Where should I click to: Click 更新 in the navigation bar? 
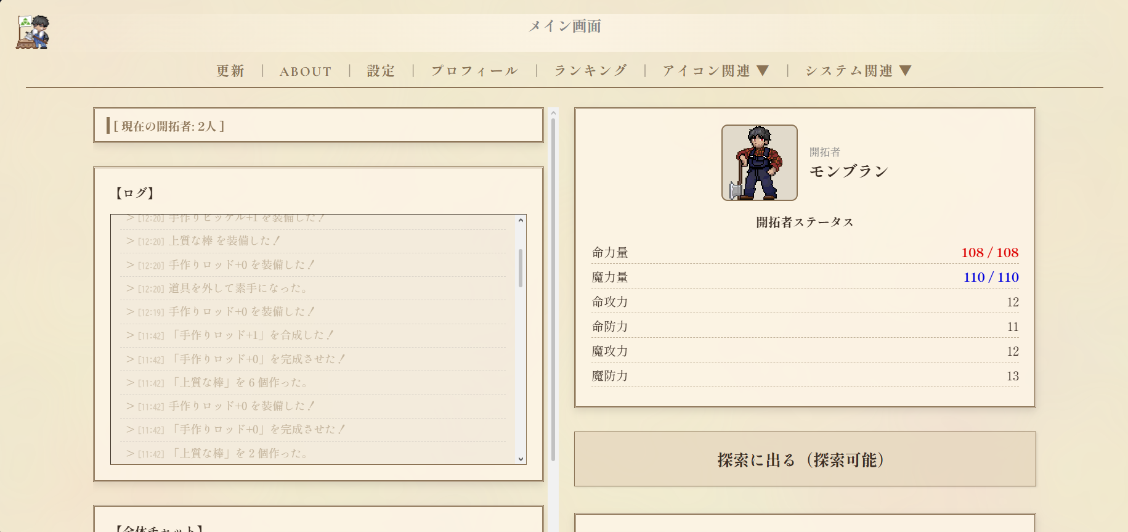[230, 71]
